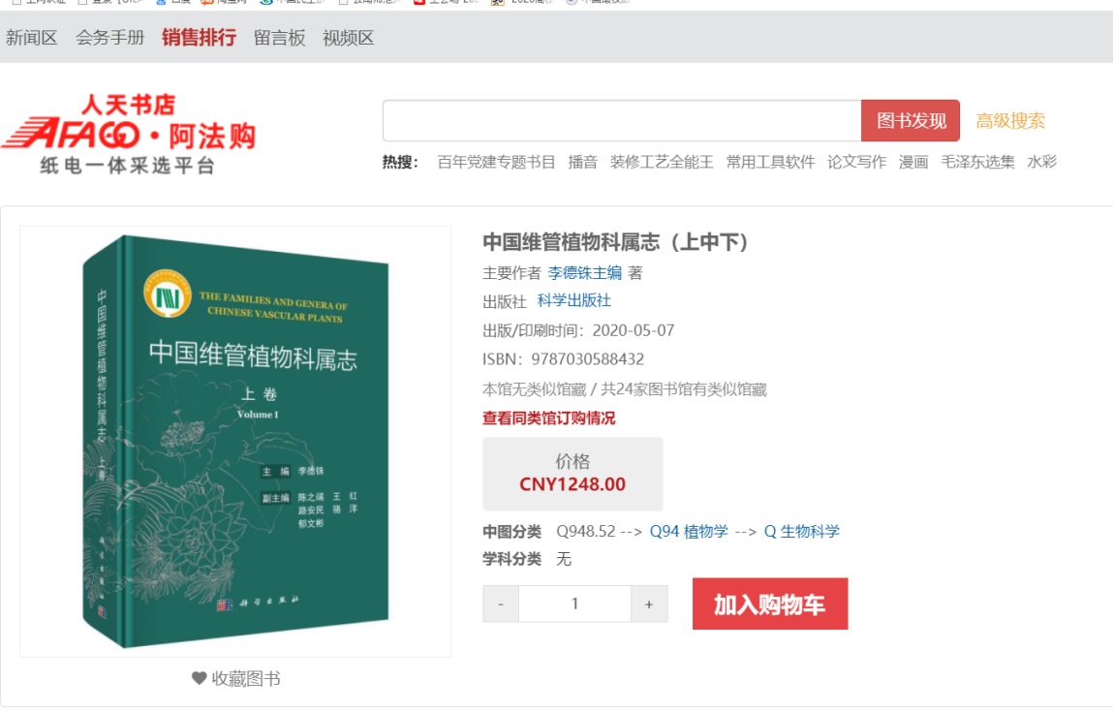1113x712 pixels.
Task: Click the 图书发现 search button
Action: pyautogui.click(x=911, y=121)
